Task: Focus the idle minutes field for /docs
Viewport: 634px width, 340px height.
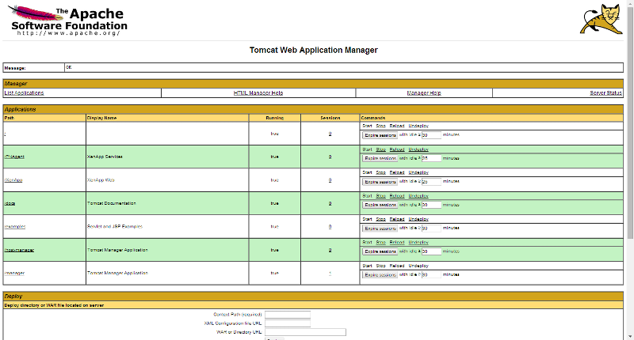Action: (x=431, y=205)
